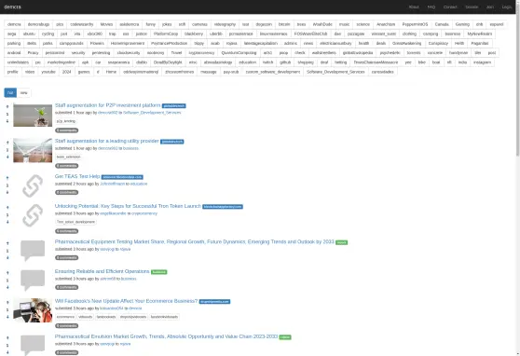
Task: Select the Gaming category tag
Action: 462,24
